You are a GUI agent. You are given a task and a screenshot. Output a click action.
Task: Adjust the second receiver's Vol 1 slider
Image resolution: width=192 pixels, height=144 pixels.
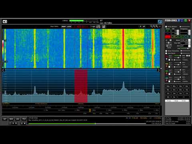click(x=177, y=63)
